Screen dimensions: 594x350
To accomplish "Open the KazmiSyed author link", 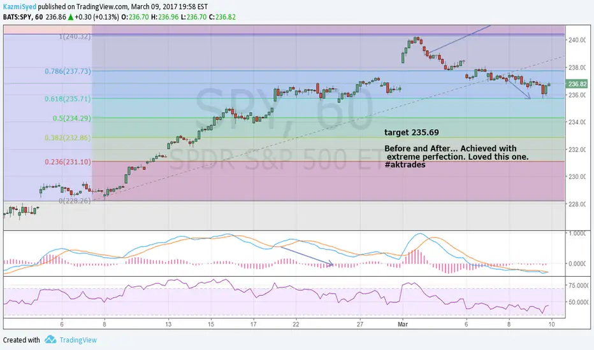I will tap(20, 6).
